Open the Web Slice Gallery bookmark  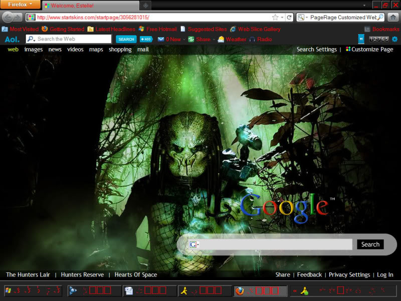(x=255, y=29)
